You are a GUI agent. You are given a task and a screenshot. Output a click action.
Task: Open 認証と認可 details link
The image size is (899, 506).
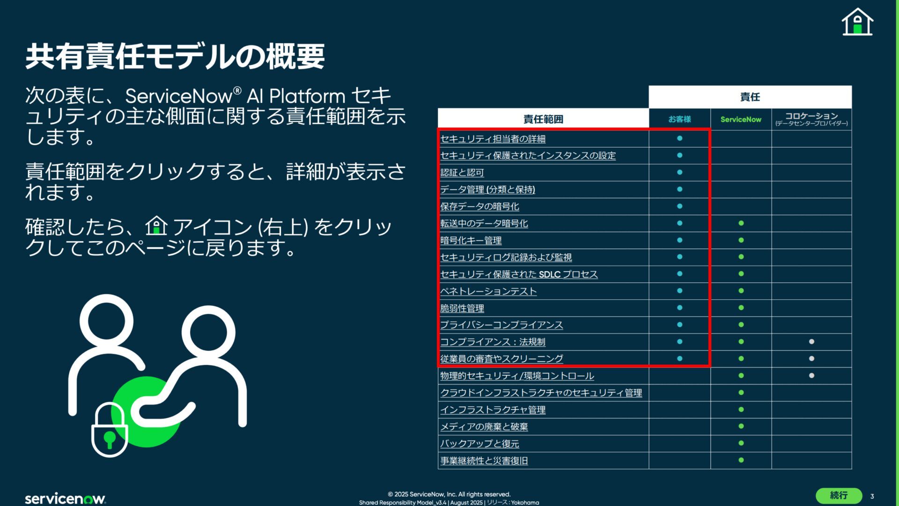point(462,172)
